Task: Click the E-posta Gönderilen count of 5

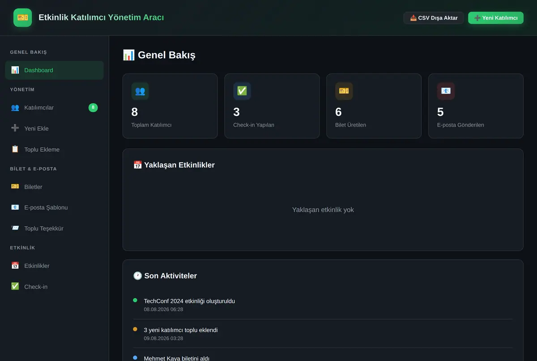Action: (x=441, y=112)
